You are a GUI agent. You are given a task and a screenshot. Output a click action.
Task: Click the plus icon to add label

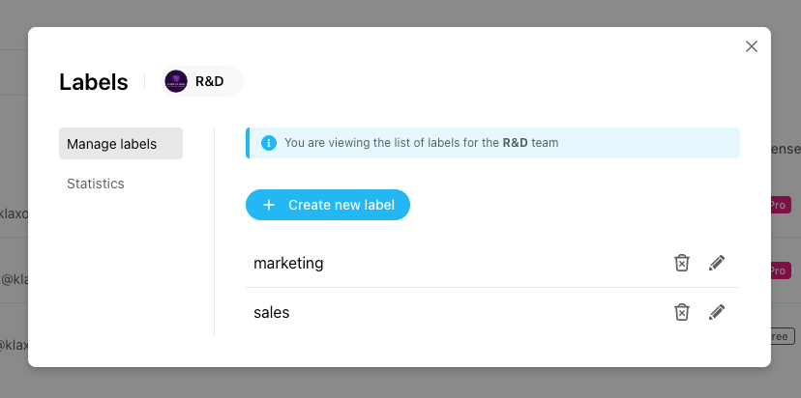pos(269,205)
